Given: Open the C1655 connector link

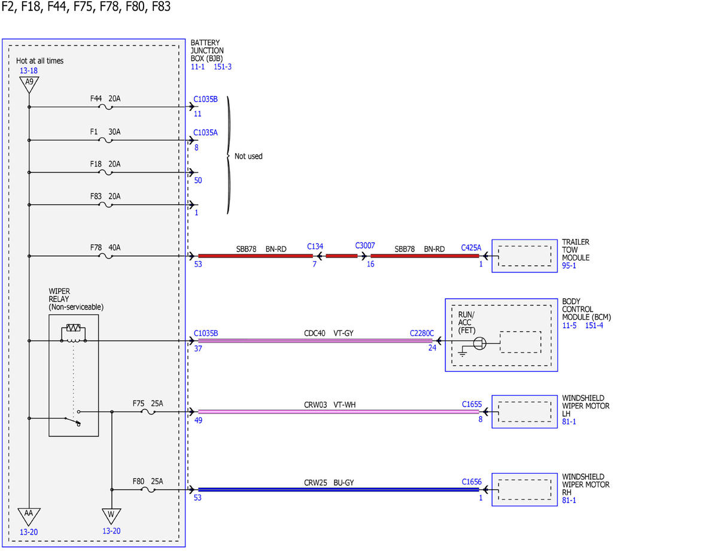Looking at the screenshot, I should point(471,404).
